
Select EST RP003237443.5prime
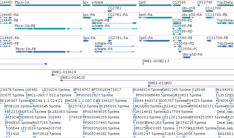[x=101, y=123]
